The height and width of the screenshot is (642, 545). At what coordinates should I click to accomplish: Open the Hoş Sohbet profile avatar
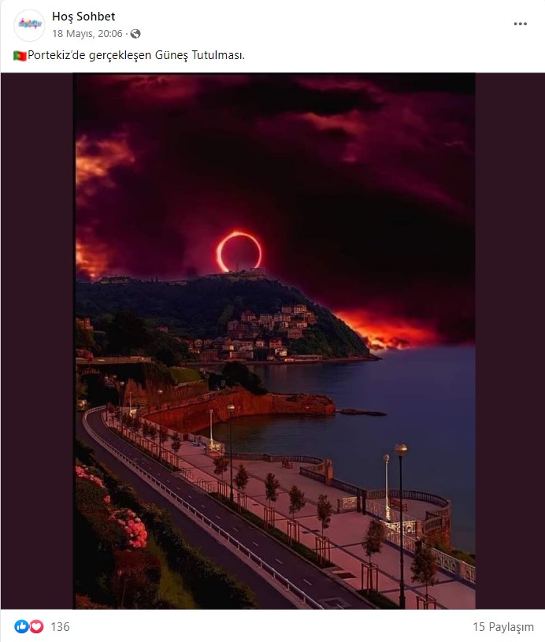pyautogui.click(x=29, y=24)
